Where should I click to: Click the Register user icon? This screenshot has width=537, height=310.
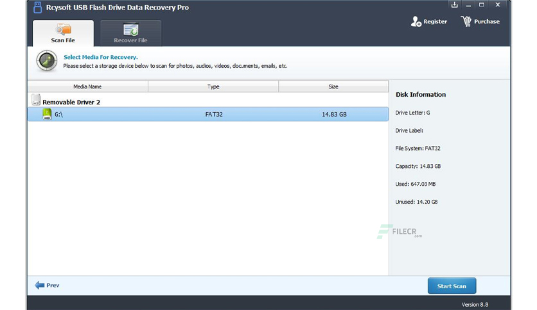[x=416, y=22]
